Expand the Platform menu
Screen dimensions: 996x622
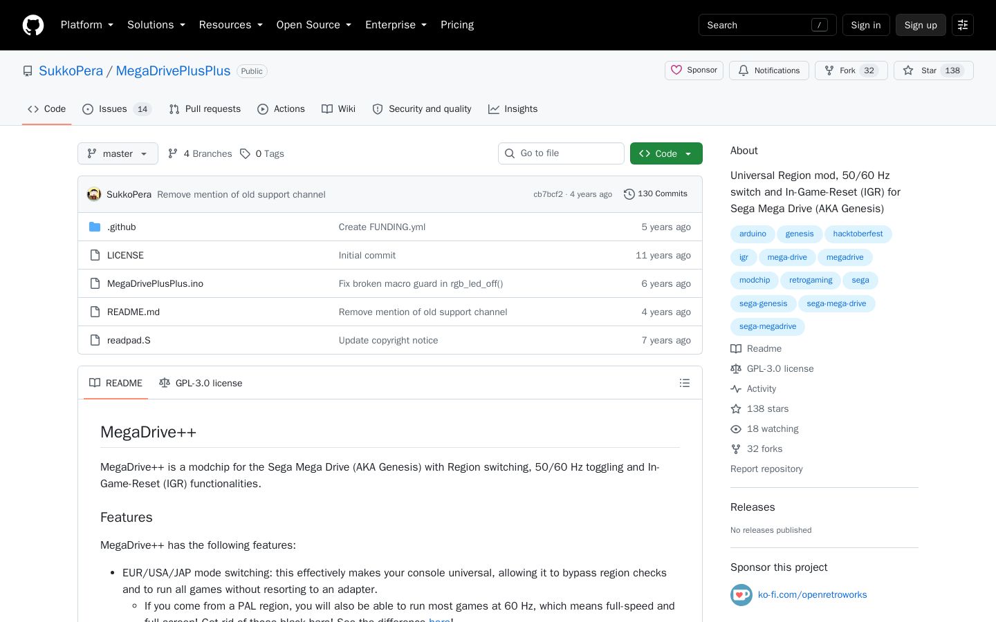pos(87,25)
